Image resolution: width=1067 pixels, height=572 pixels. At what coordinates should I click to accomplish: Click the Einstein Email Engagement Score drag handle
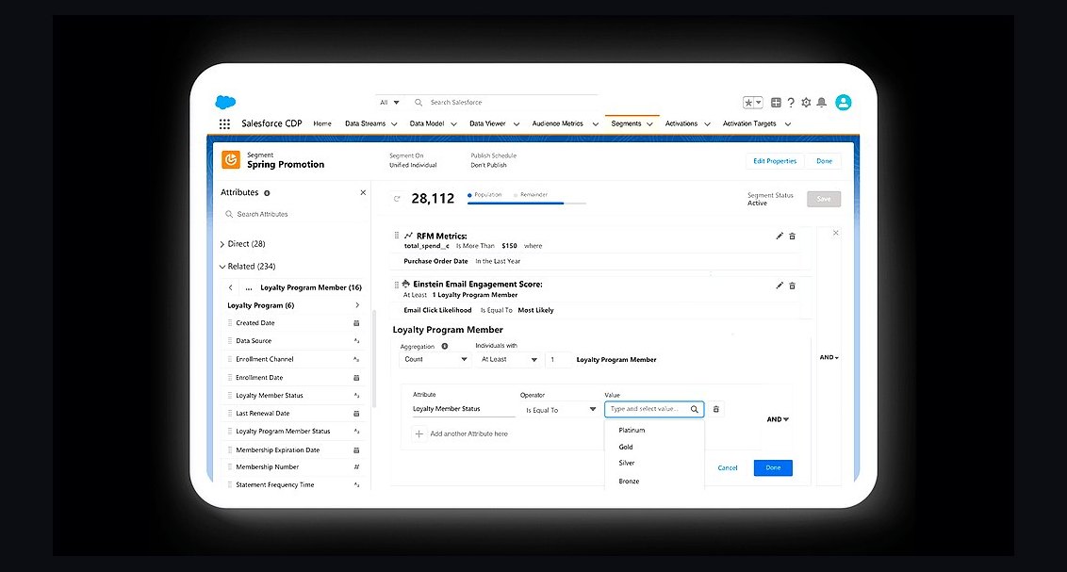click(x=397, y=285)
